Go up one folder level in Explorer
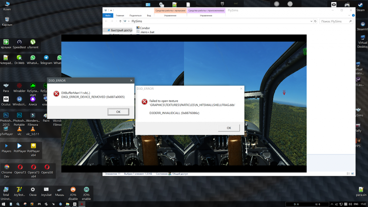368x207 pixels. [120, 21]
